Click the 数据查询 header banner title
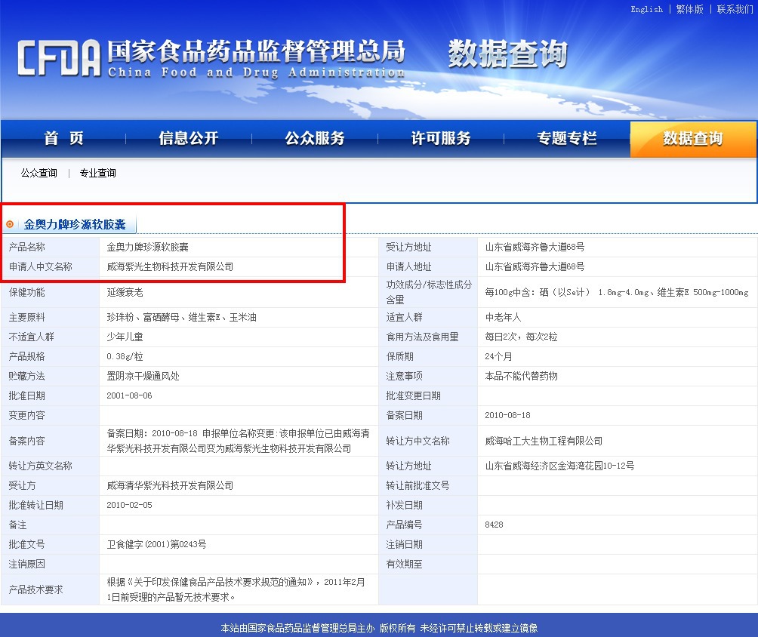The image size is (758, 637). (x=507, y=54)
